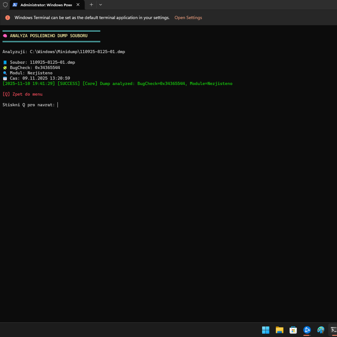
Task: Click the green SUCCESS log line
Action: 117,84
